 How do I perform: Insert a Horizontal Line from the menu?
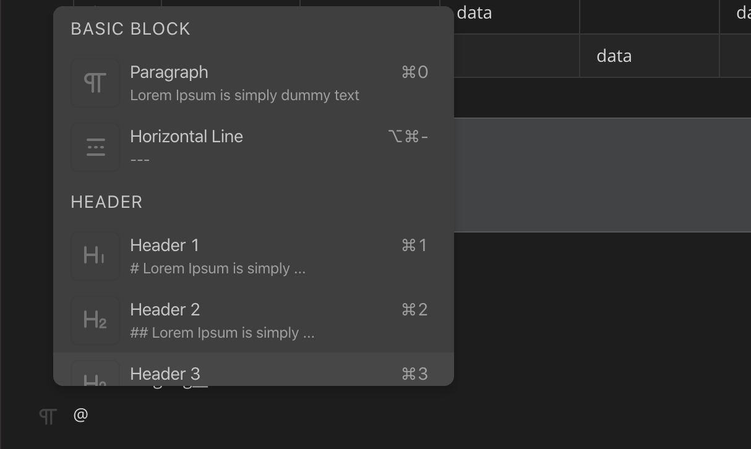pos(186,137)
